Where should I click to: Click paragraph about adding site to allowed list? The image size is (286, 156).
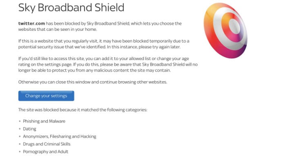tap(108, 65)
